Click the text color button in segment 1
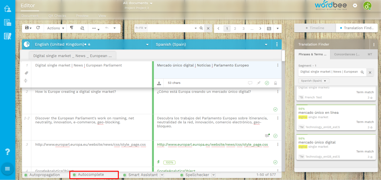 pyautogui.click(x=159, y=83)
